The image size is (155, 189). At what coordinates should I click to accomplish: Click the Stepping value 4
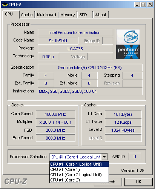pyautogui.click(x=132, y=75)
